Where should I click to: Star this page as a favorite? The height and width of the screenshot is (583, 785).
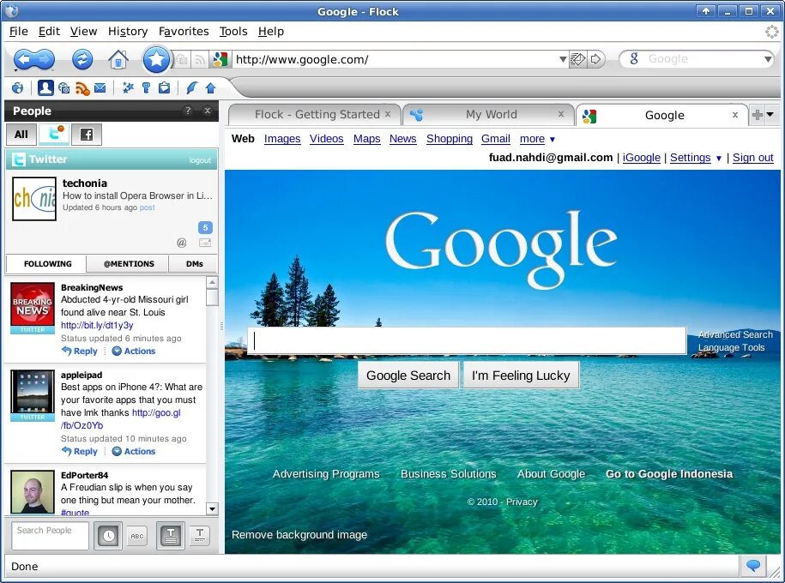click(156, 59)
